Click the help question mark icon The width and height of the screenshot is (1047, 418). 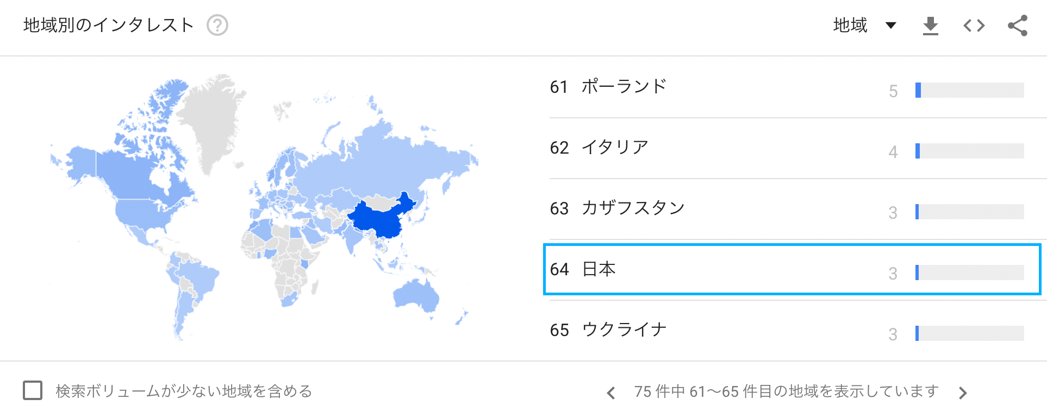pos(217,25)
